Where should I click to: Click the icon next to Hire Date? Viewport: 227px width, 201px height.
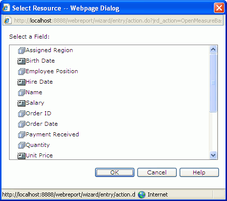pyautogui.click(x=22, y=82)
